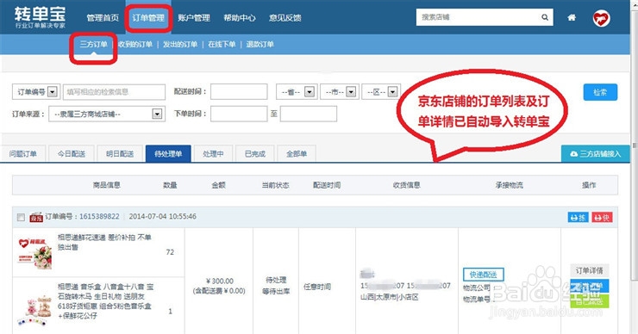Open the 订单来源 store dropdown

tap(107, 114)
